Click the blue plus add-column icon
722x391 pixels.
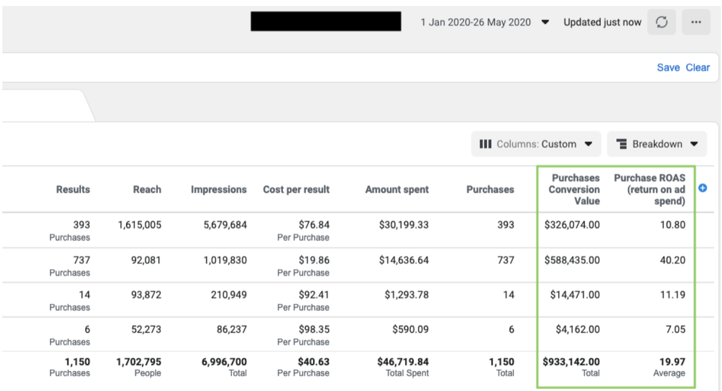[703, 188]
